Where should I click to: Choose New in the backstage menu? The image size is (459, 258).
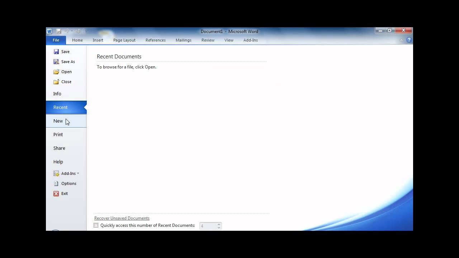(x=66, y=121)
